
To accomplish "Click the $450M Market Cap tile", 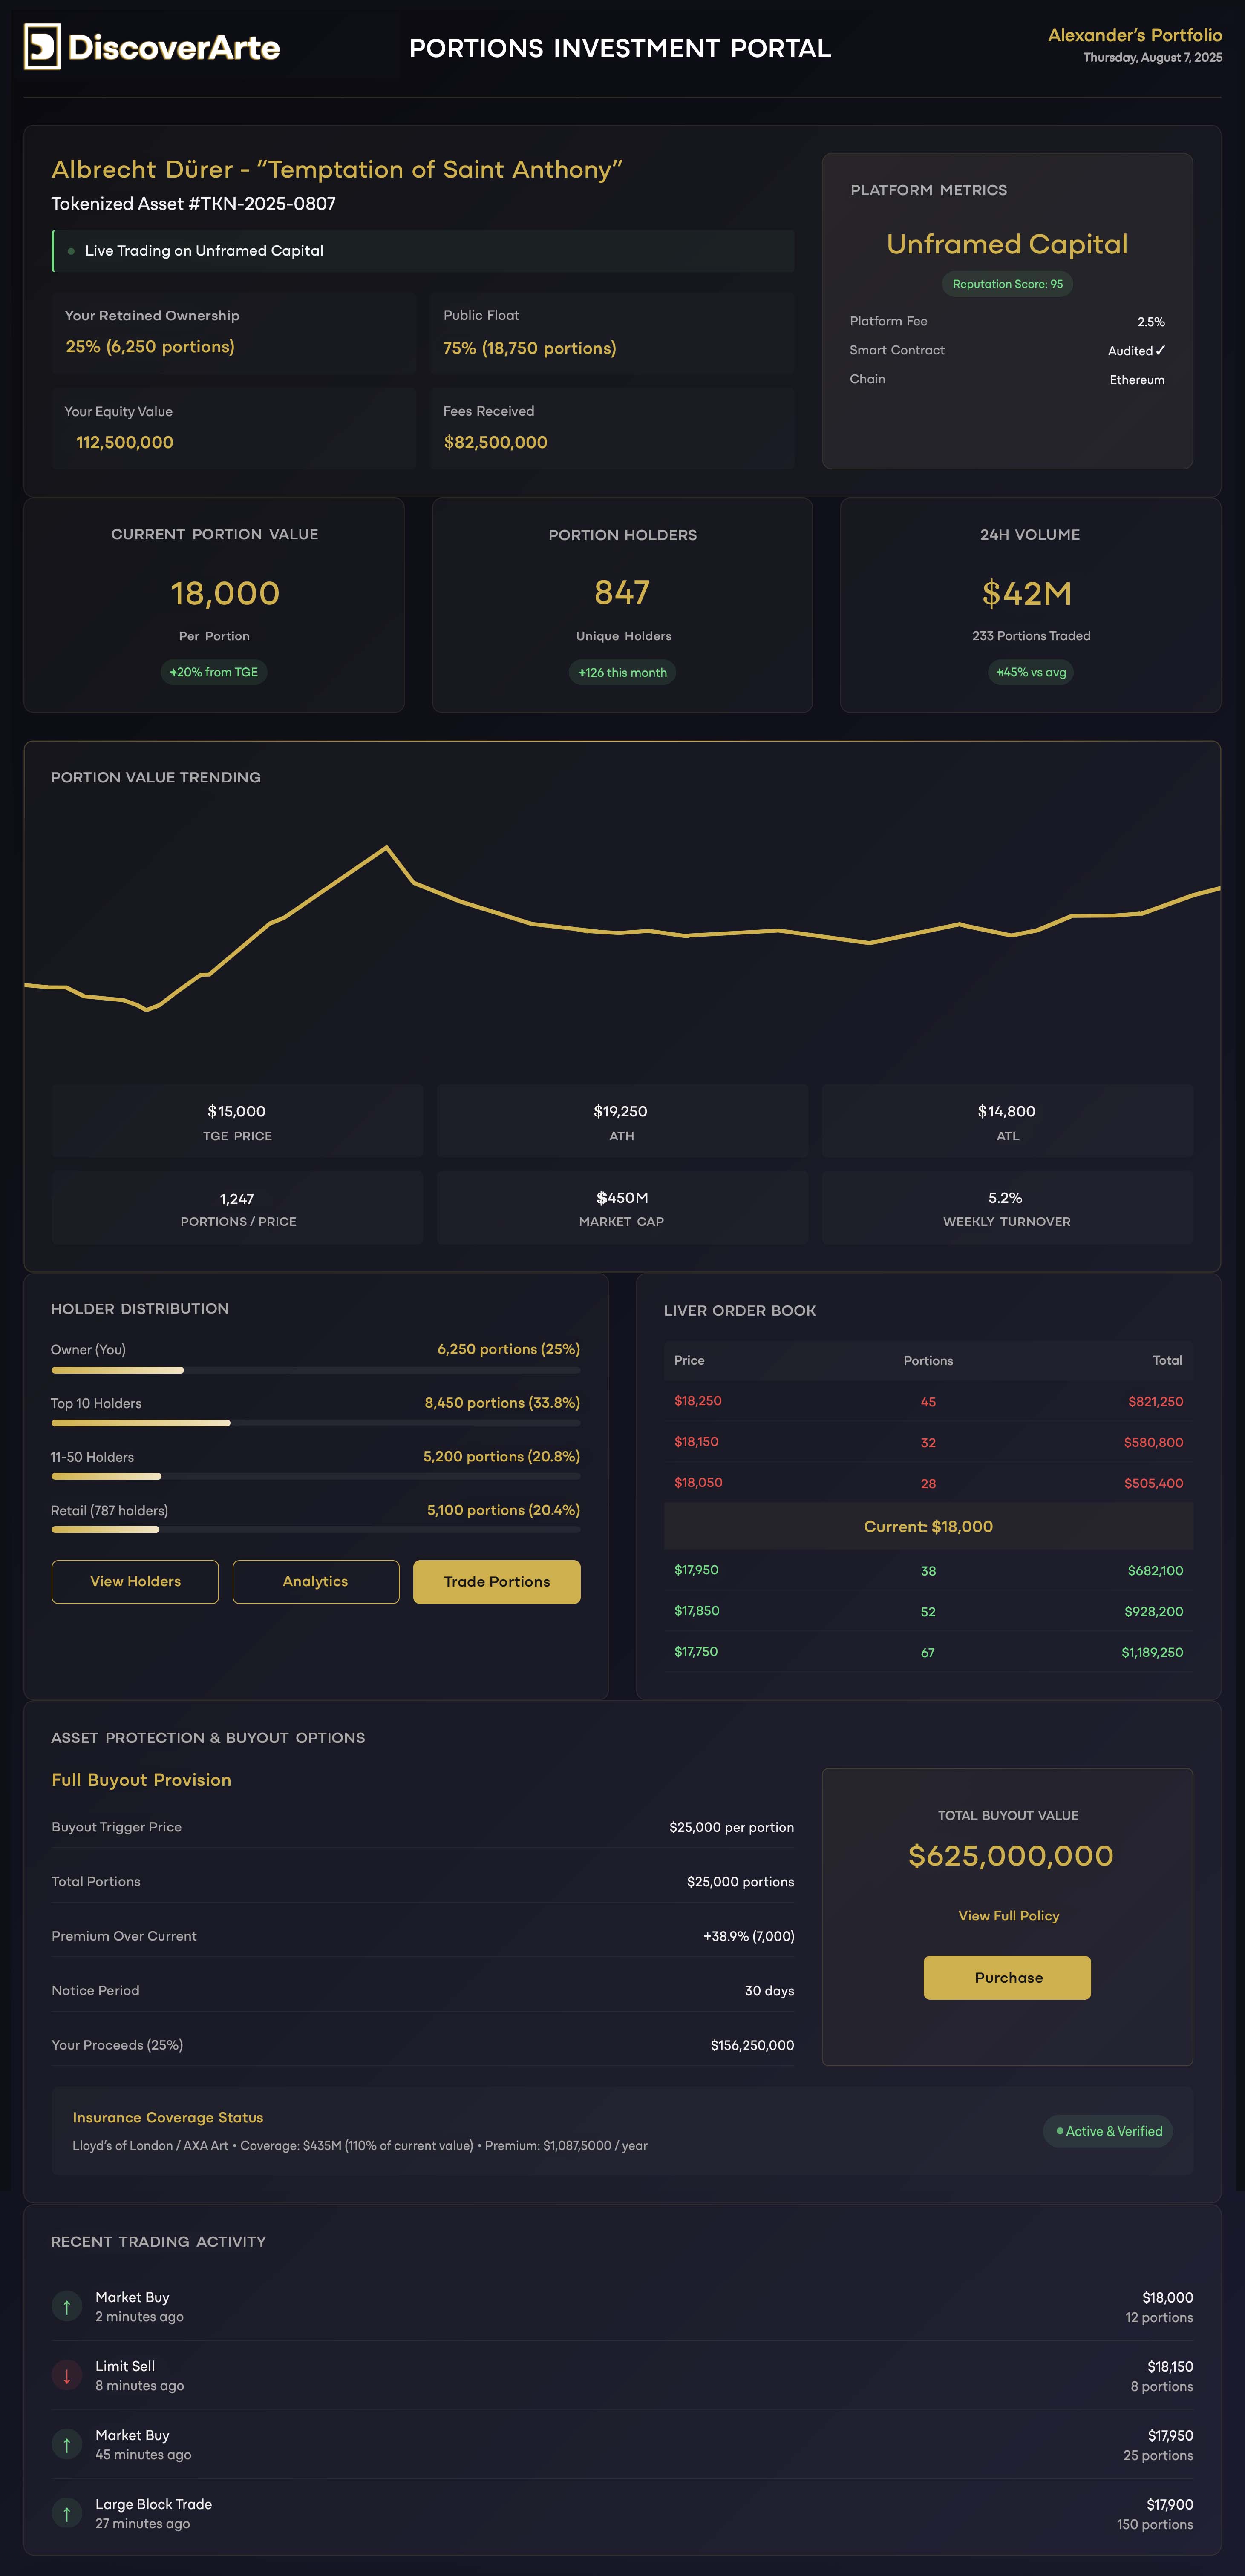I will (x=622, y=1207).
